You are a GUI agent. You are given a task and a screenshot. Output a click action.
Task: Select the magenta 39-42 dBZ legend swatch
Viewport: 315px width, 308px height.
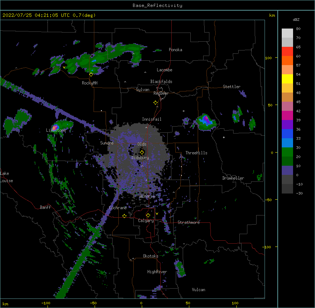[287, 115]
